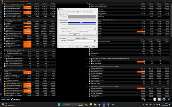Click the purple CPU-Z taskbar icon

[x=104, y=105]
